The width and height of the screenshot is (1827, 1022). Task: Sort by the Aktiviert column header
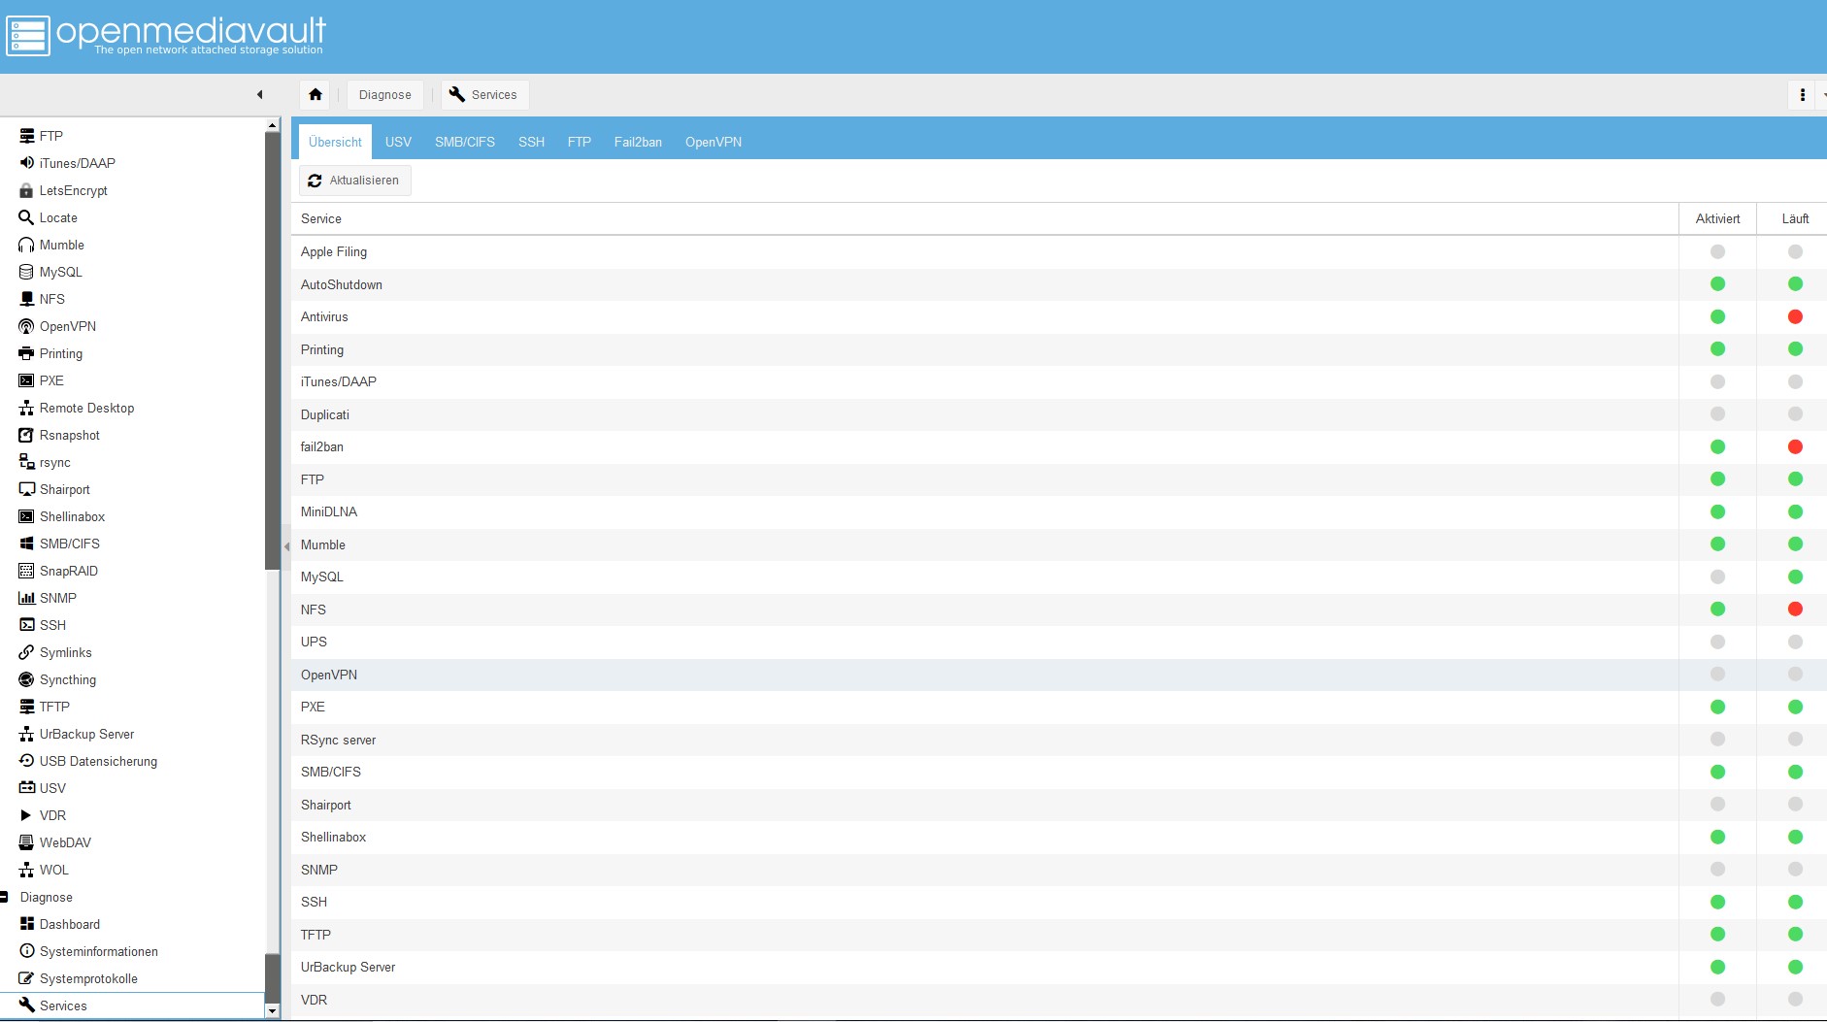(1717, 218)
